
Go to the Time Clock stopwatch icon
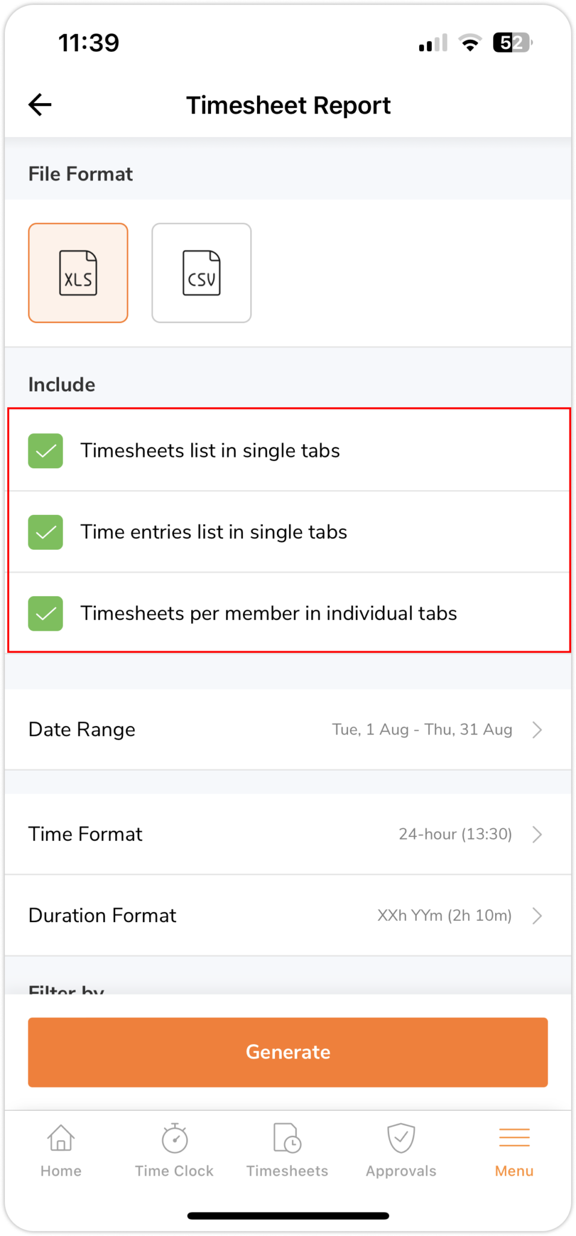click(x=174, y=1139)
